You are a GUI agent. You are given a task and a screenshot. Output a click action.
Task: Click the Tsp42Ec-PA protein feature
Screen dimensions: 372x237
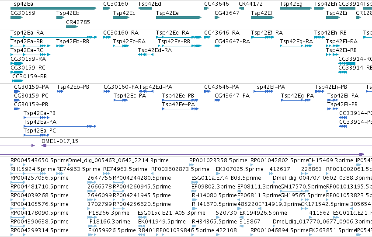pos(121,100)
